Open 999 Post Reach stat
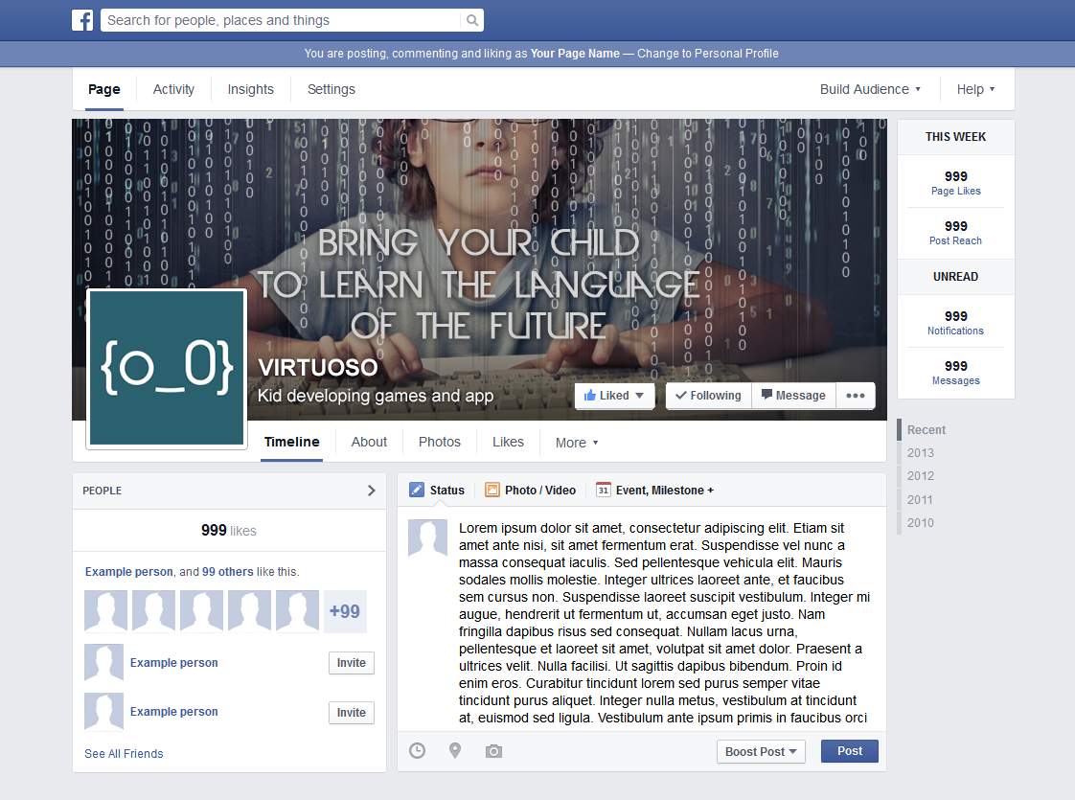This screenshot has height=800, width=1075. coord(955,233)
